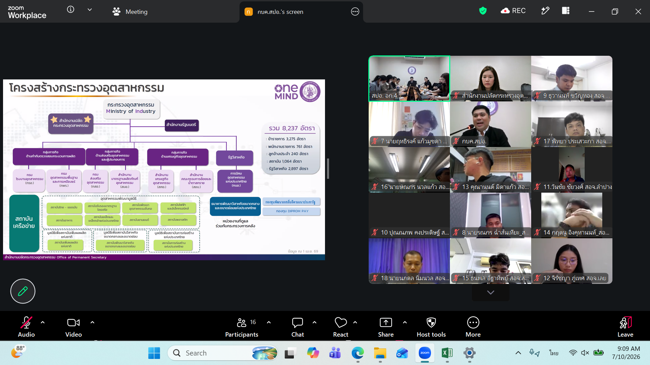Open the meeting info icon
Image resolution: width=650 pixels, height=365 pixels.
pyautogui.click(x=70, y=9)
